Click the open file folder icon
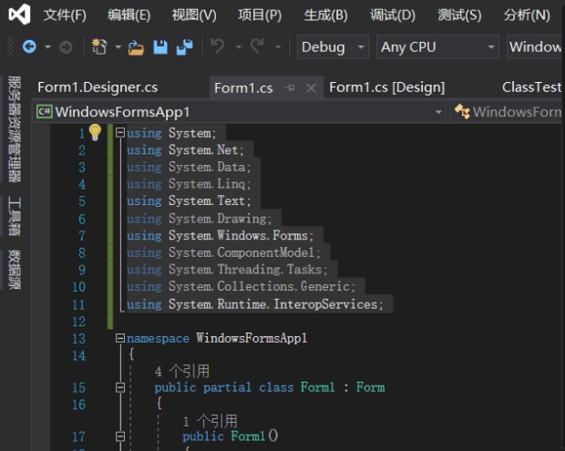 [136, 47]
